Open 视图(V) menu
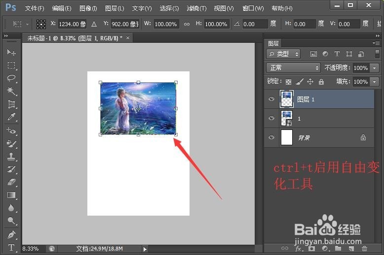 click(x=224, y=8)
